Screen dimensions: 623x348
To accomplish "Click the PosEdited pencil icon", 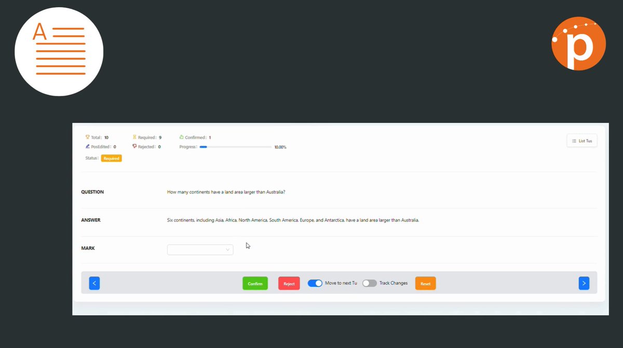I will [x=88, y=147].
